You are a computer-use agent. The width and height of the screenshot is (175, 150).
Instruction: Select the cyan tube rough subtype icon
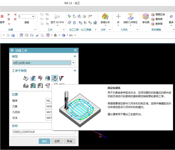[x=33, y=86]
